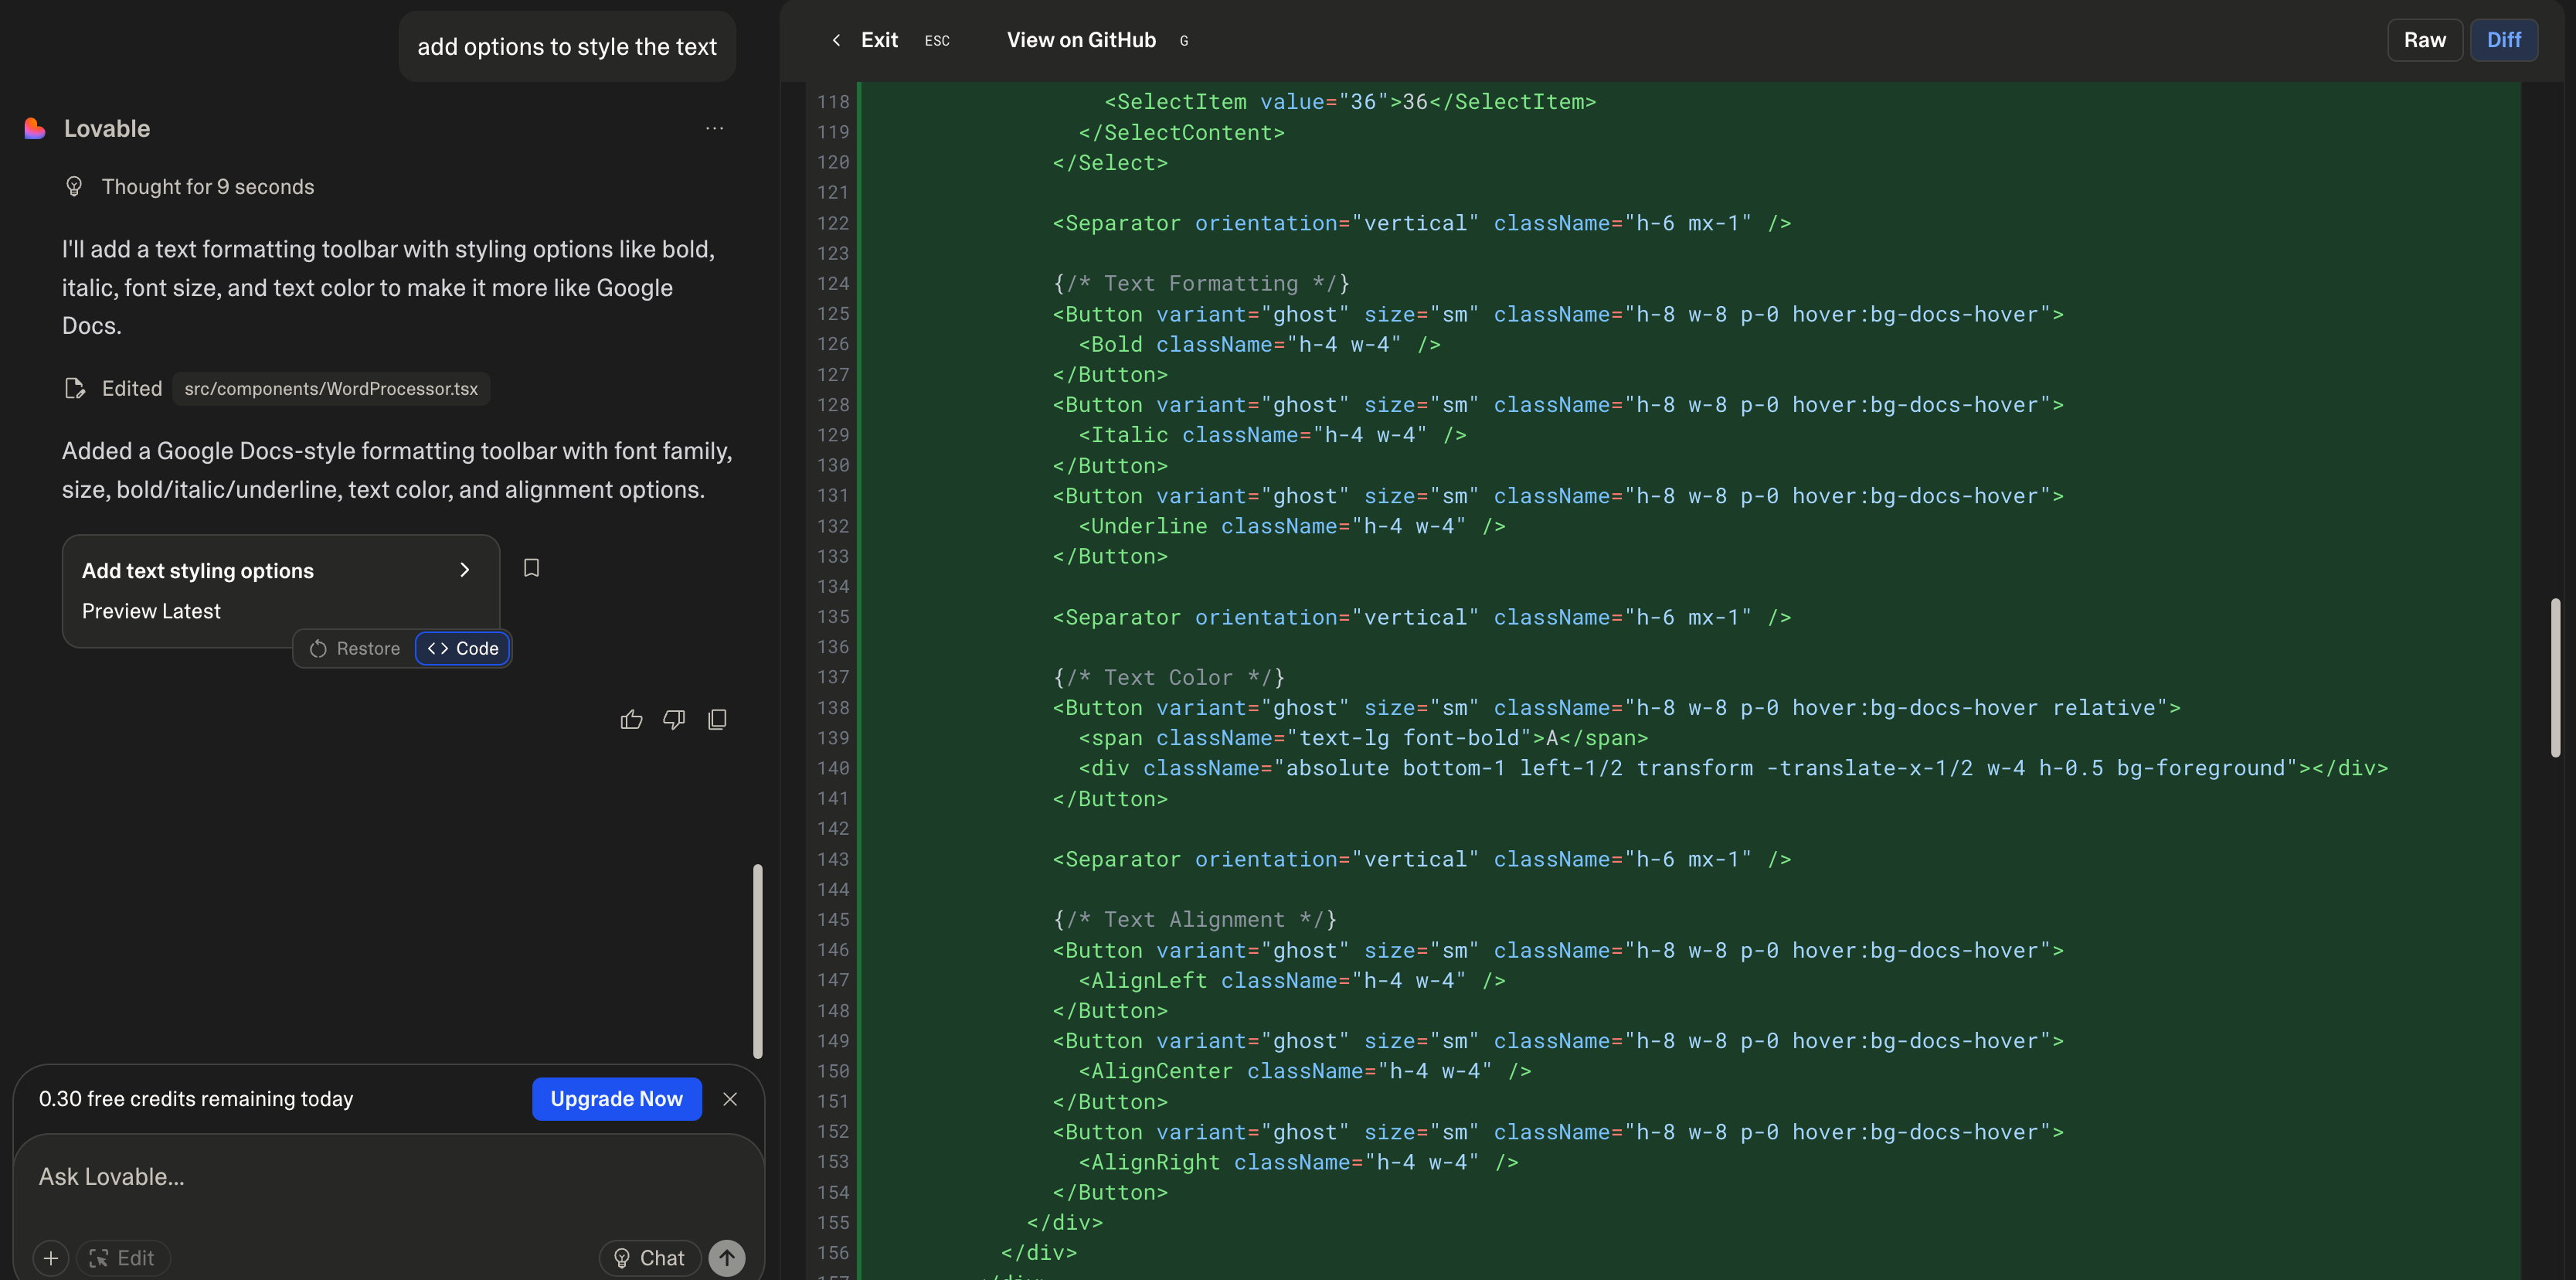Toggle Chat mode
This screenshot has height=1280, width=2576.
[650, 1258]
